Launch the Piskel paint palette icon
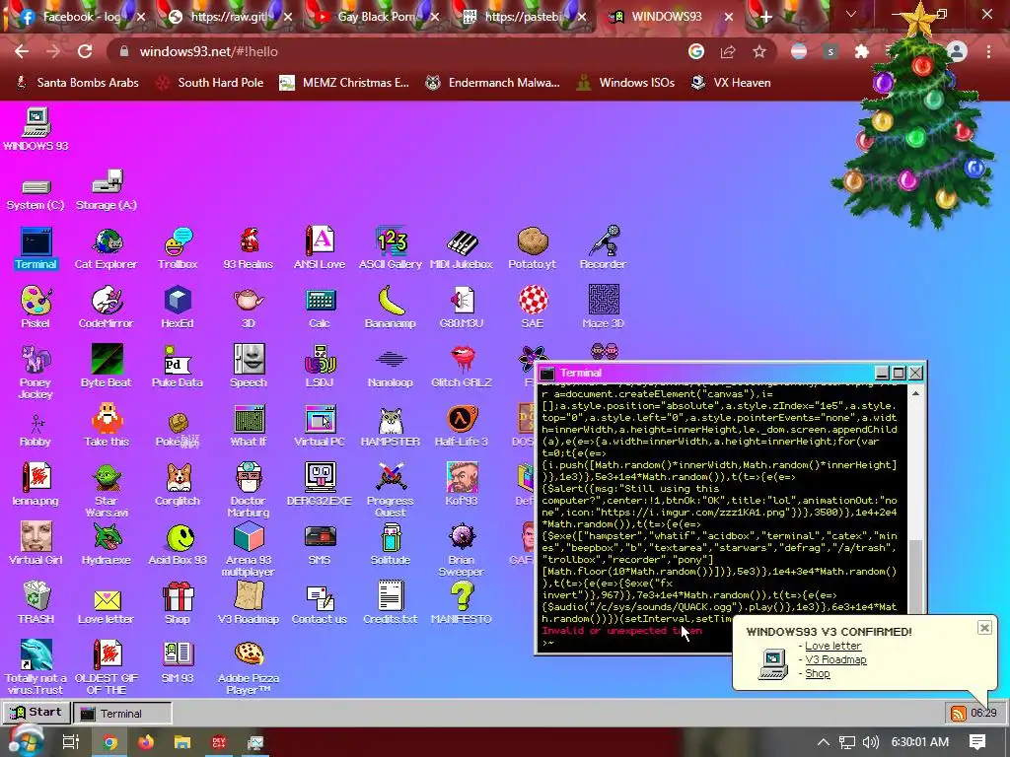Viewport: 1010px width, 757px height. [x=36, y=308]
